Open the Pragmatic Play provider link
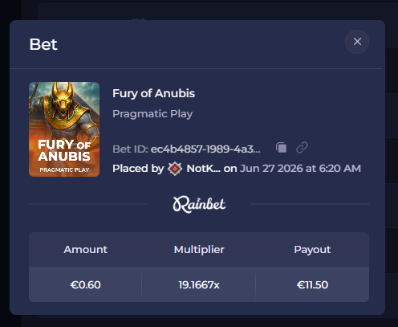This screenshot has height=327, width=398. click(152, 114)
